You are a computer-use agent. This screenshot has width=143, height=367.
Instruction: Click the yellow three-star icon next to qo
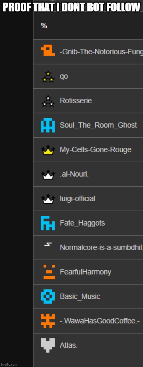click(x=48, y=76)
